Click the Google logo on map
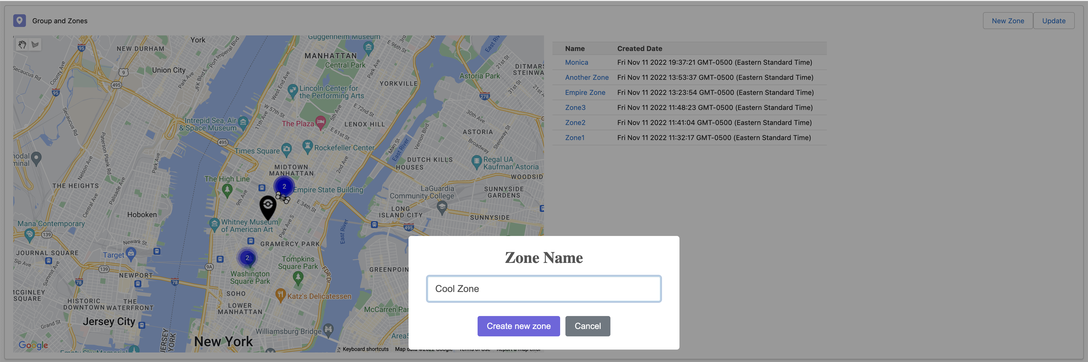 pos(33,345)
